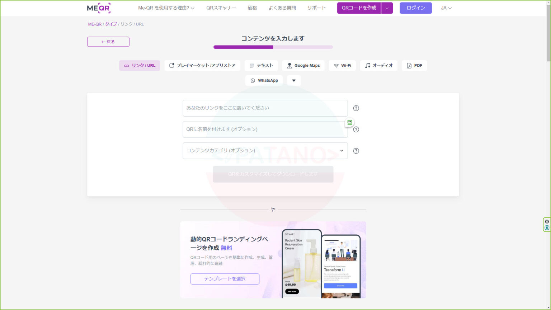
Task: Click the link URL input field
Action: (x=265, y=108)
